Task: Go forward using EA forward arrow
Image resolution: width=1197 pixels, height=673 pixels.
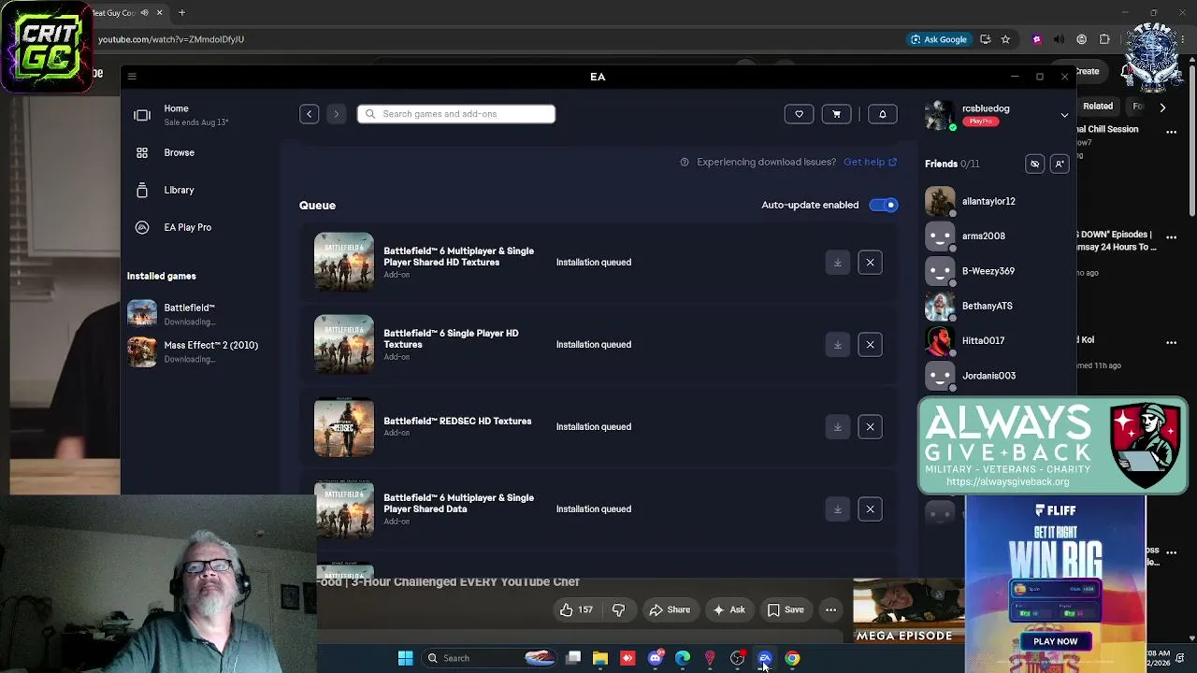Action: coord(337,114)
